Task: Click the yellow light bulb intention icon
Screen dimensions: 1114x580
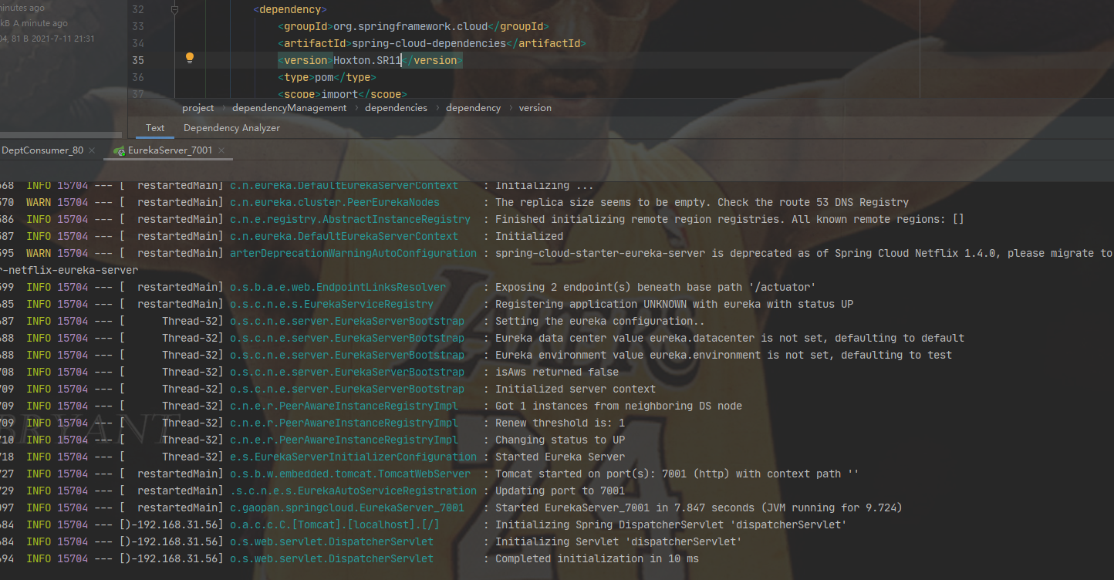Action: (x=190, y=58)
